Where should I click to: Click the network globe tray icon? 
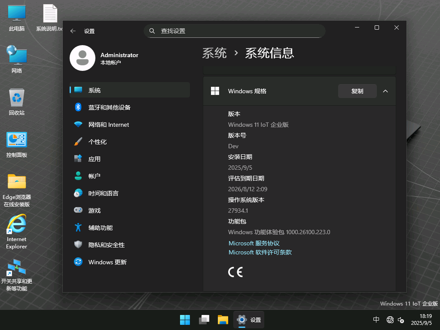tap(390, 320)
